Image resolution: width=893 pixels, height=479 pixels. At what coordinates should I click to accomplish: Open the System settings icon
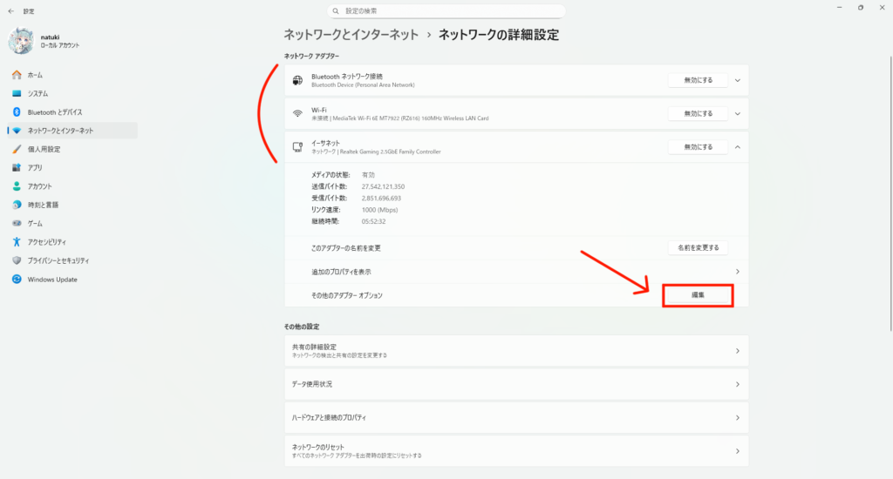(x=17, y=93)
